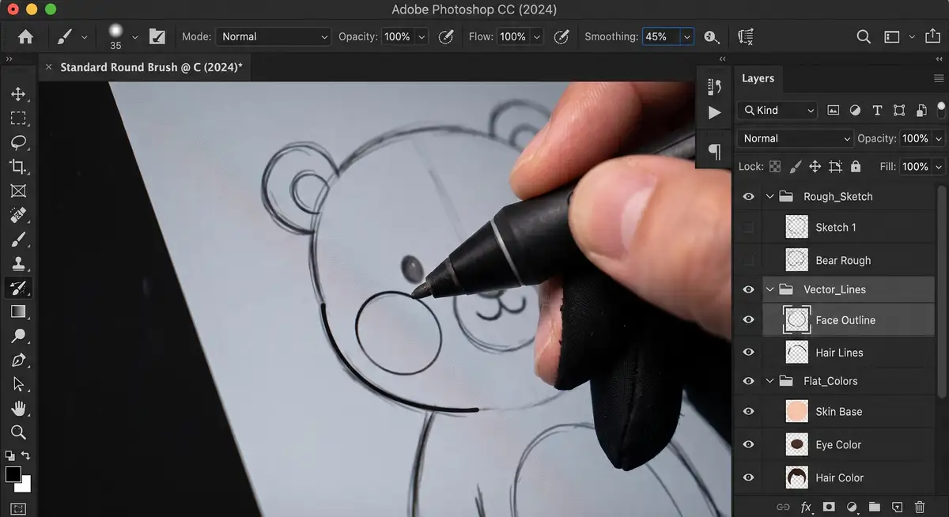
Task: Lock all for the selected layer
Action: point(855,167)
